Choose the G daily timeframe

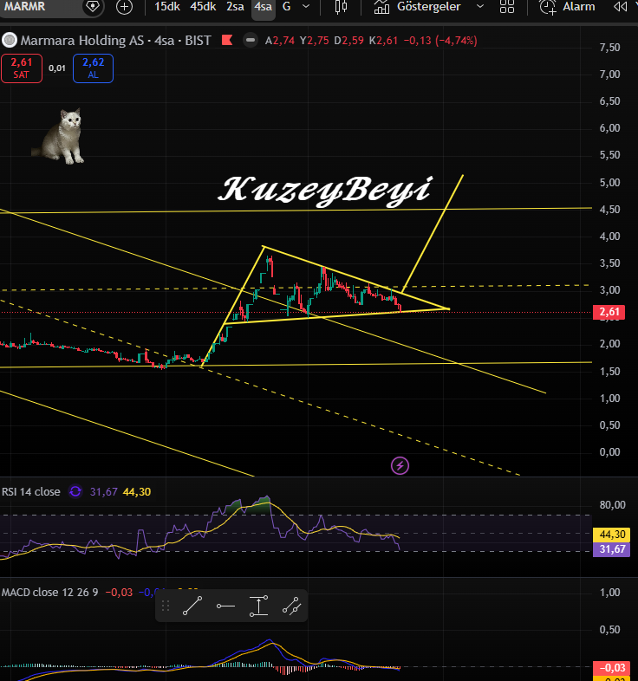(286, 7)
